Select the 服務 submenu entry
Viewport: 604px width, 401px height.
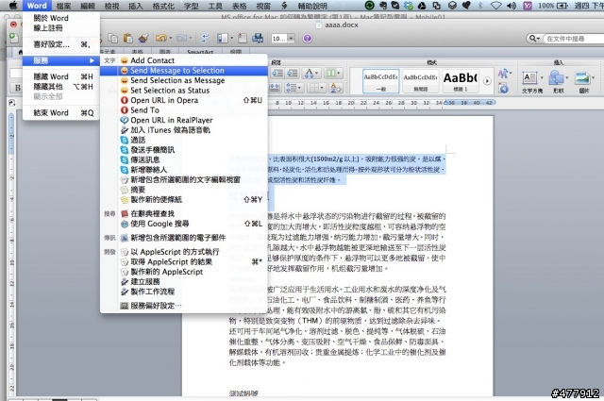coord(61,60)
